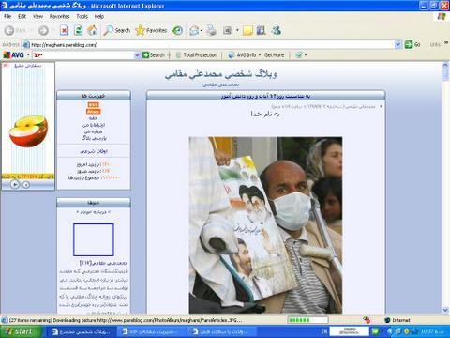Click the Go button beside address bar
The width and height of the screenshot is (450, 338).
tap(412, 44)
